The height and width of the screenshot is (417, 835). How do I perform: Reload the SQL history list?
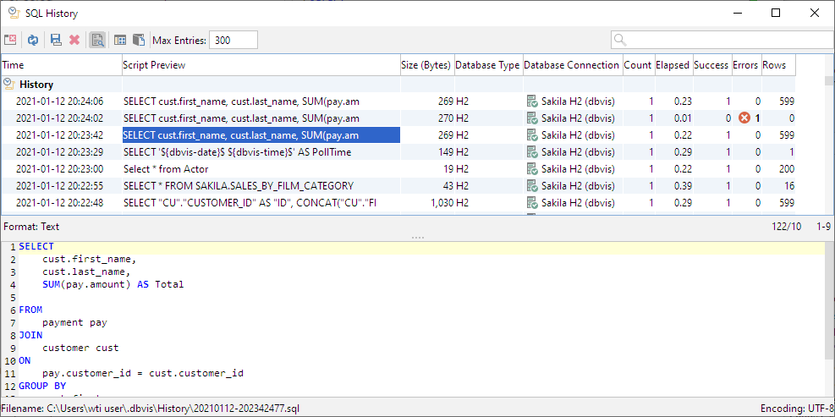click(33, 40)
